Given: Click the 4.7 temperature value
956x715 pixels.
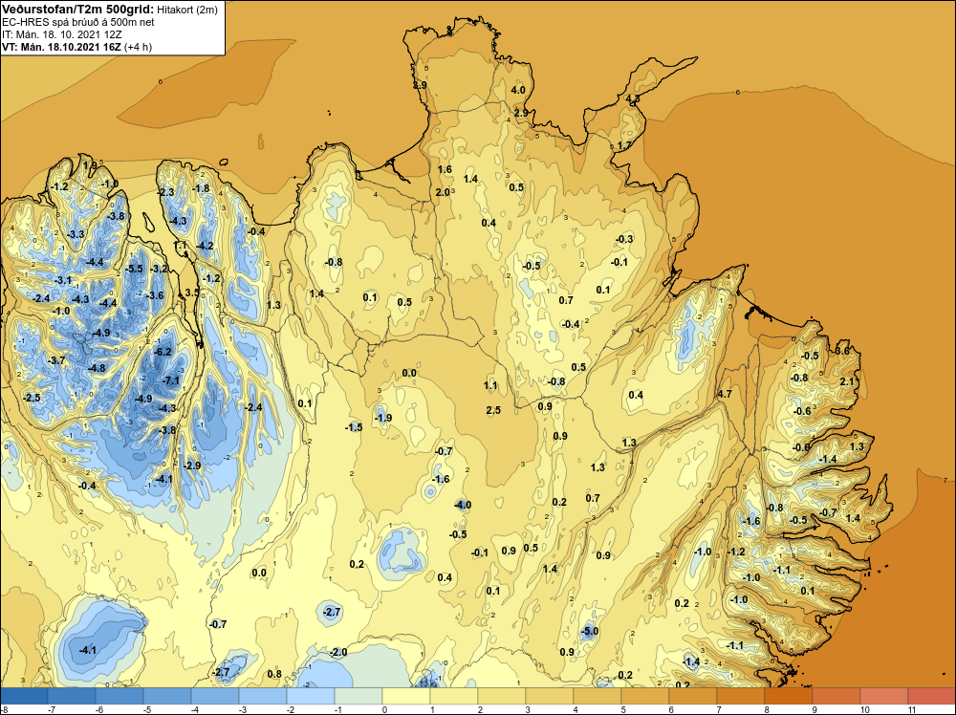Looking at the screenshot, I should (x=725, y=395).
